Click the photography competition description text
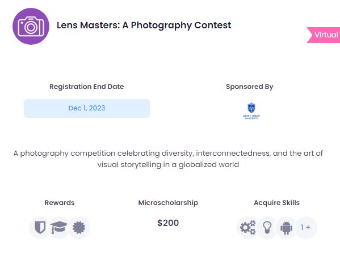The height and width of the screenshot is (269, 340). click(x=168, y=159)
